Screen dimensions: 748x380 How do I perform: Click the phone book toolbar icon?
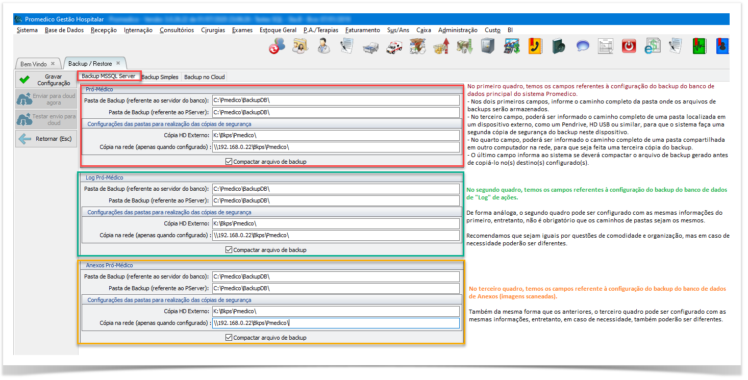pos(535,46)
